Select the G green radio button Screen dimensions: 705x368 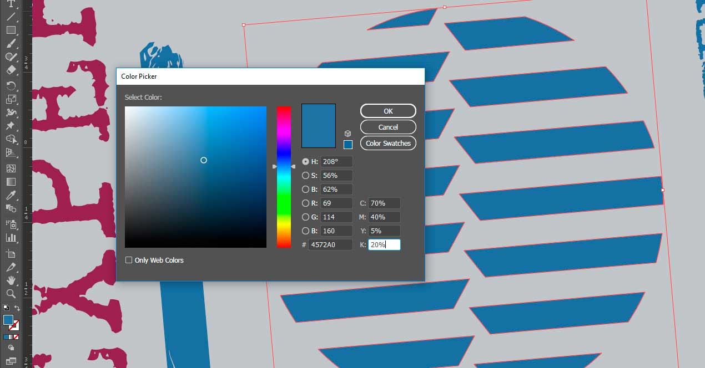click(x=305, y=217)
